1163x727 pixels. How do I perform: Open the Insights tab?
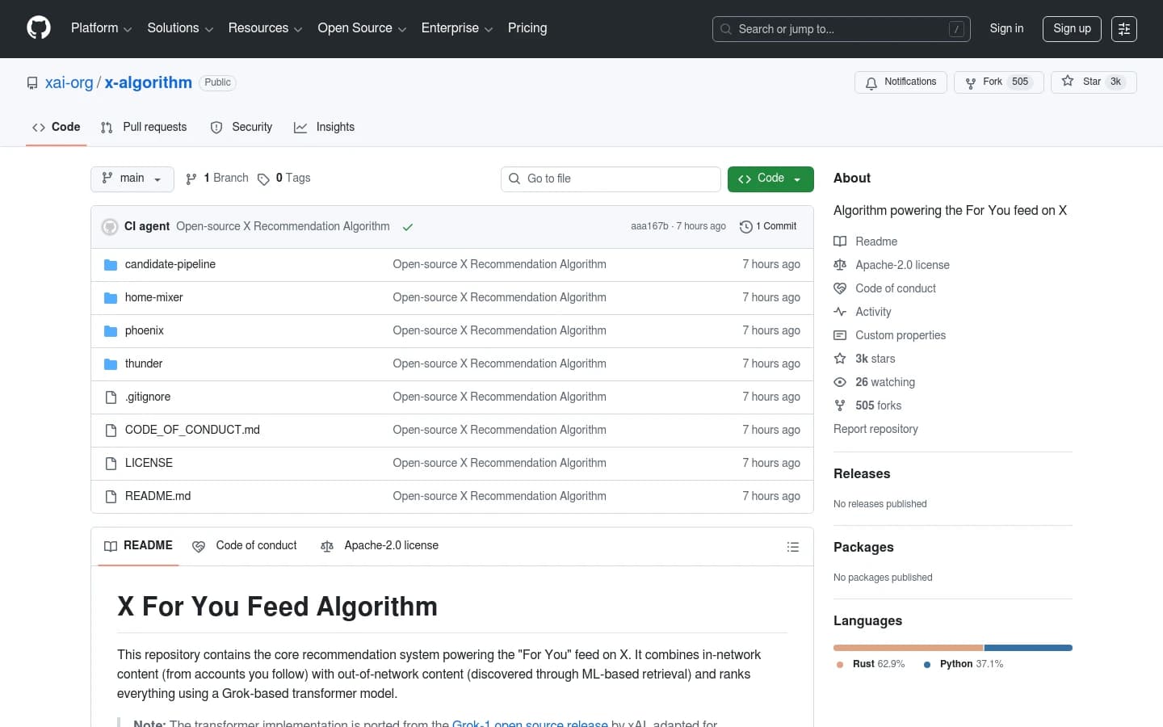[x=324, y=127]
